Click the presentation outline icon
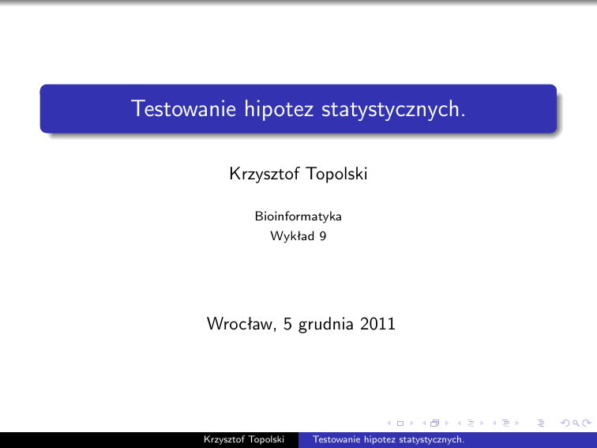This screenshot has width=597, height=448. pyautogui.click(x=541, y=424)
